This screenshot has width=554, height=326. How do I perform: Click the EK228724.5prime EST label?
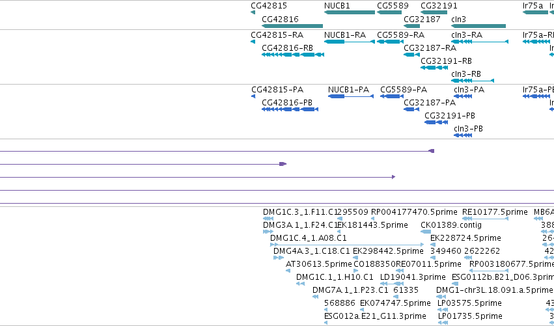[x=465, y=238]
